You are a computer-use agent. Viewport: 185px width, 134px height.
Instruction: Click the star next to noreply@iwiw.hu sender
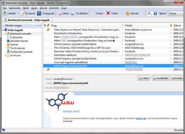tap(73, 79)
